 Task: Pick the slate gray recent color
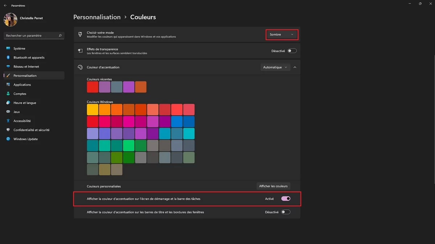tap(117, 87)
